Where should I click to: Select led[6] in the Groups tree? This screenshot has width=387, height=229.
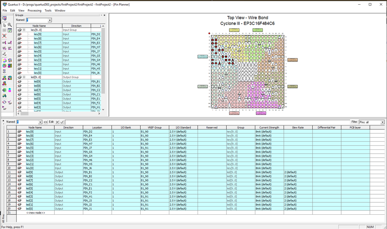(x=37, y=94)
